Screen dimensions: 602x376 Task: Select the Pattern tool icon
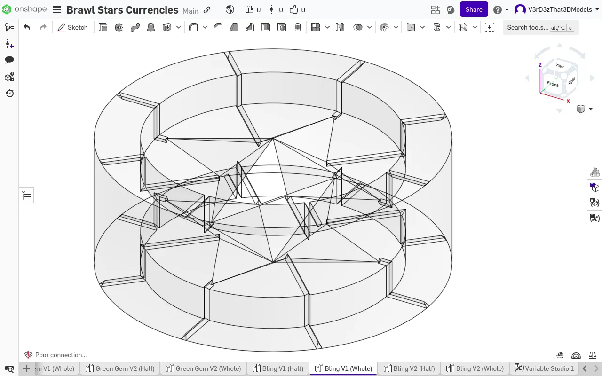click(x=316, y=27)
